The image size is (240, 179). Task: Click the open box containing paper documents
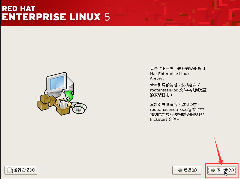tap(63, 107)
